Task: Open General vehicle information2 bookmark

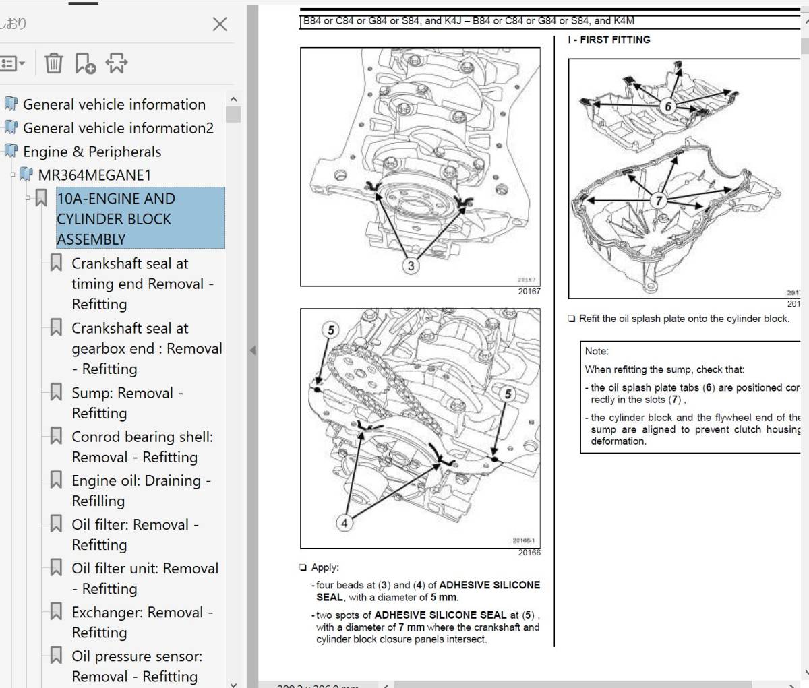Action: pyautogui.click(x=118, y=128)
